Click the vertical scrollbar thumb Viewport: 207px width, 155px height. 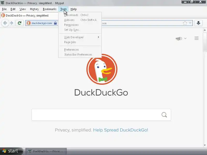pos(205,42)
